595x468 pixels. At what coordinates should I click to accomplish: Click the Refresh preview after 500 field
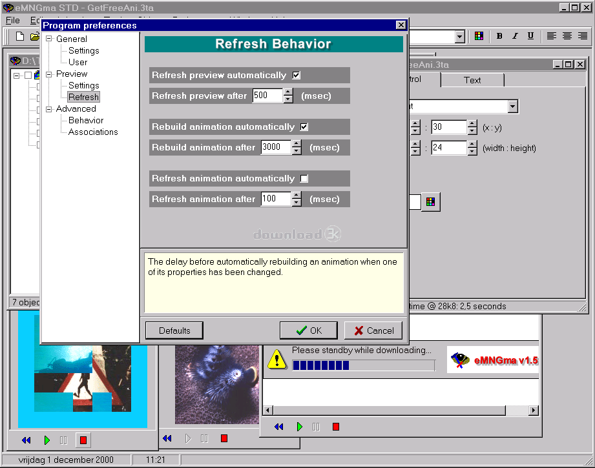point(268,96)
